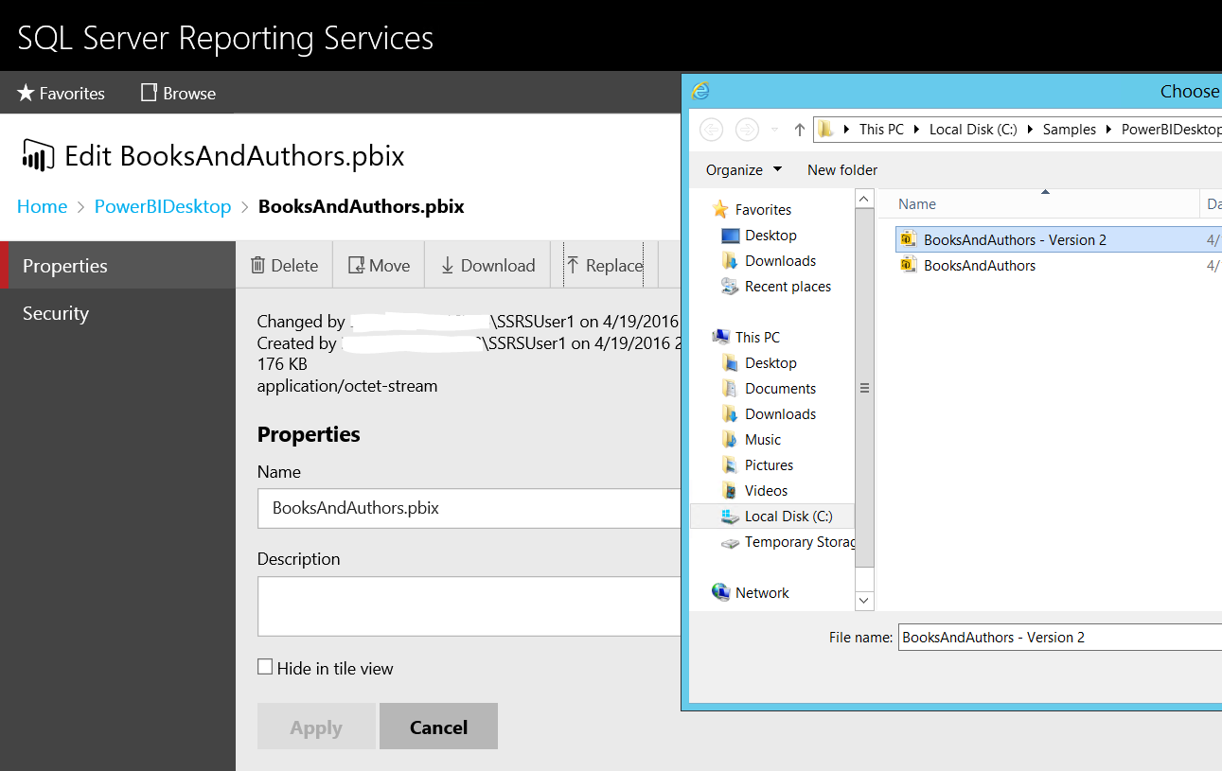
Task: Click the Pictures folder icon
Action: coord(730,464)
